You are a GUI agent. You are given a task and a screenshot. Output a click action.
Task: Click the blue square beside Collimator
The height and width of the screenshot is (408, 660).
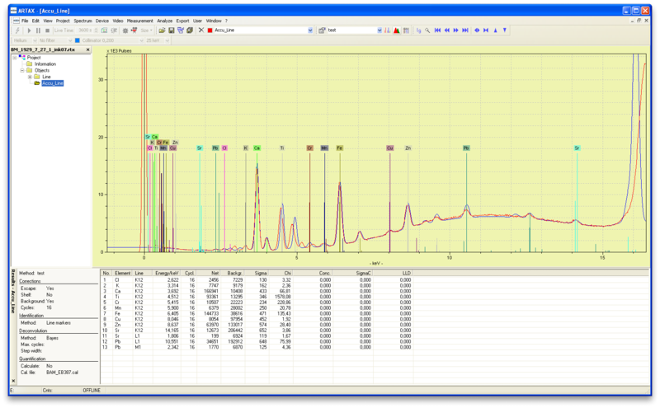tap(77, 40)
